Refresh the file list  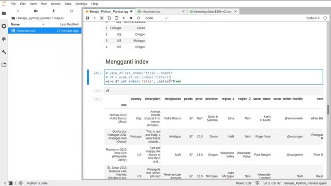click(71, 11)
